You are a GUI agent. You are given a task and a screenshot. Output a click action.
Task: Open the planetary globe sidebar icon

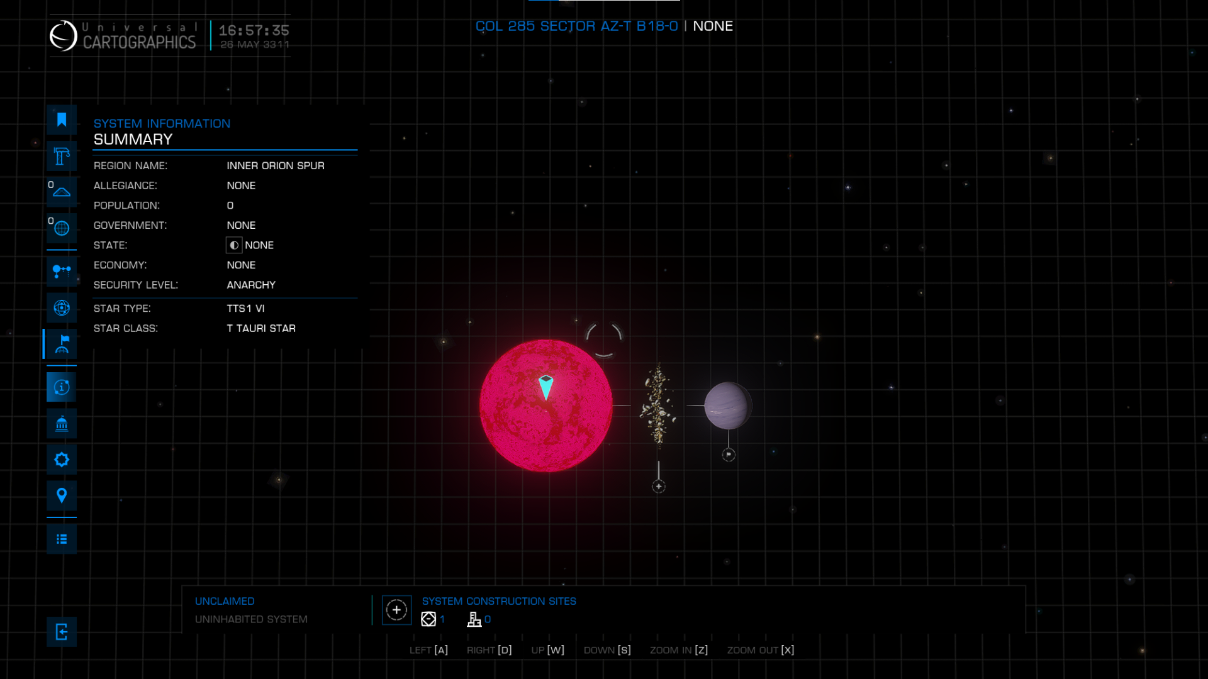pos(62,228)
